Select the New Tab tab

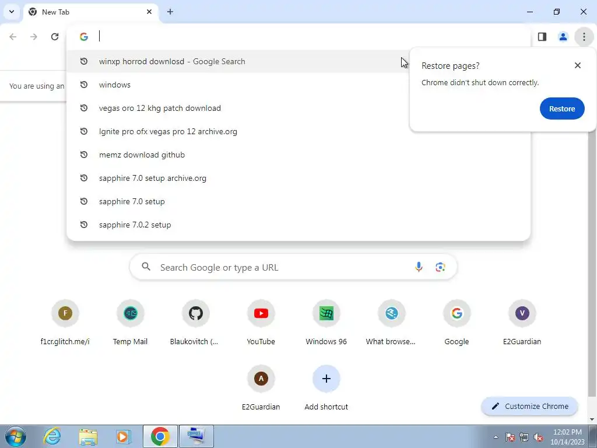(x=90, y=12)
